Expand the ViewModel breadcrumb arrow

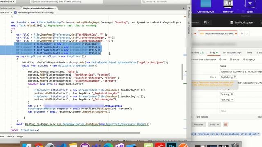coord(11,13)
